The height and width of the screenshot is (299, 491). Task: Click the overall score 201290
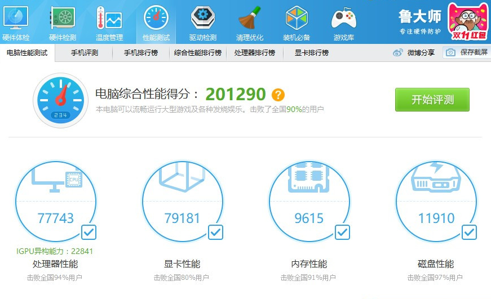236,94
